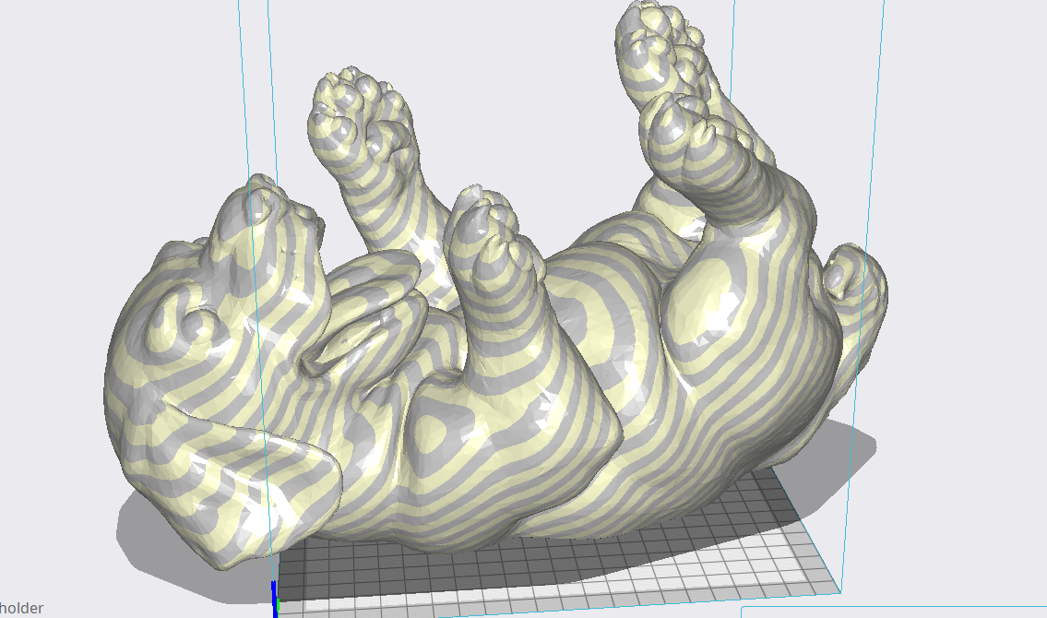
Task: Click the front right corner of build plate
Action: click(x=838, y=590)
